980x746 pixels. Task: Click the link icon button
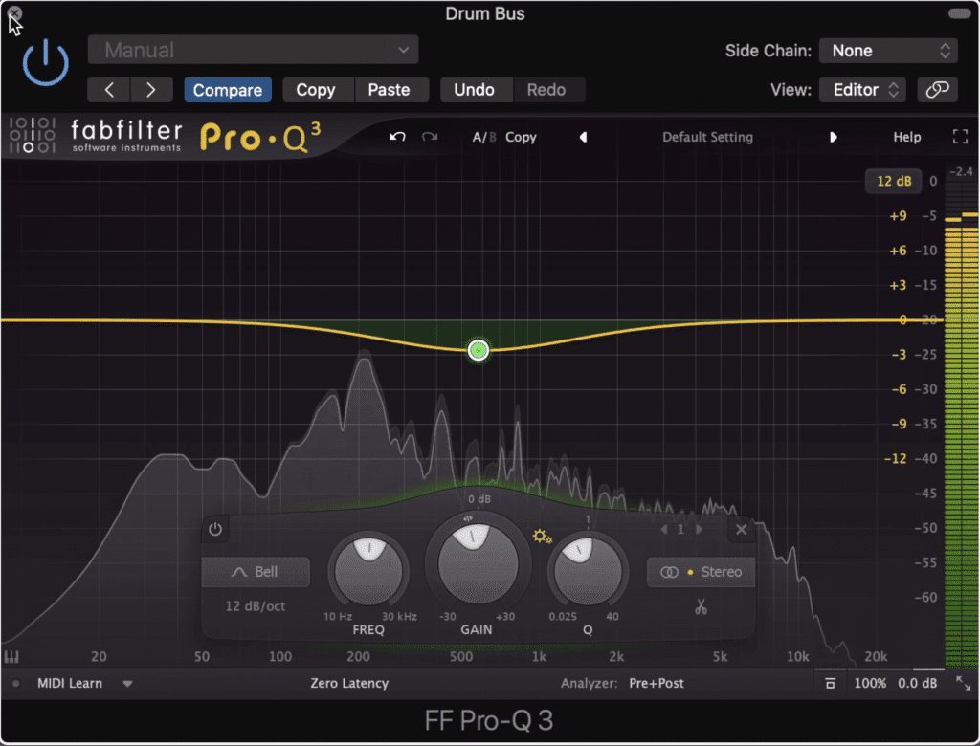(x=937, y=90)
